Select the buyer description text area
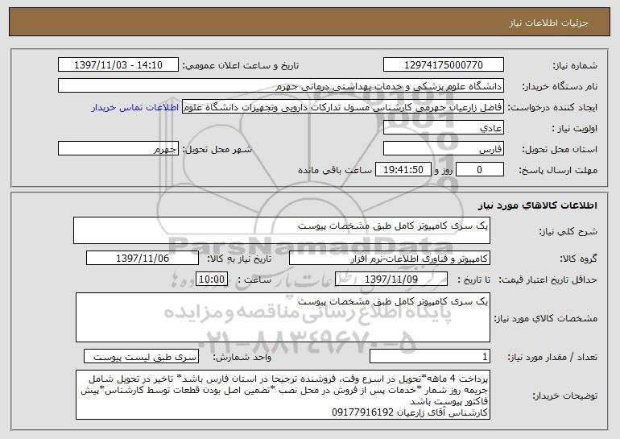The image size is (620, 439). click(x=283, y=395)
